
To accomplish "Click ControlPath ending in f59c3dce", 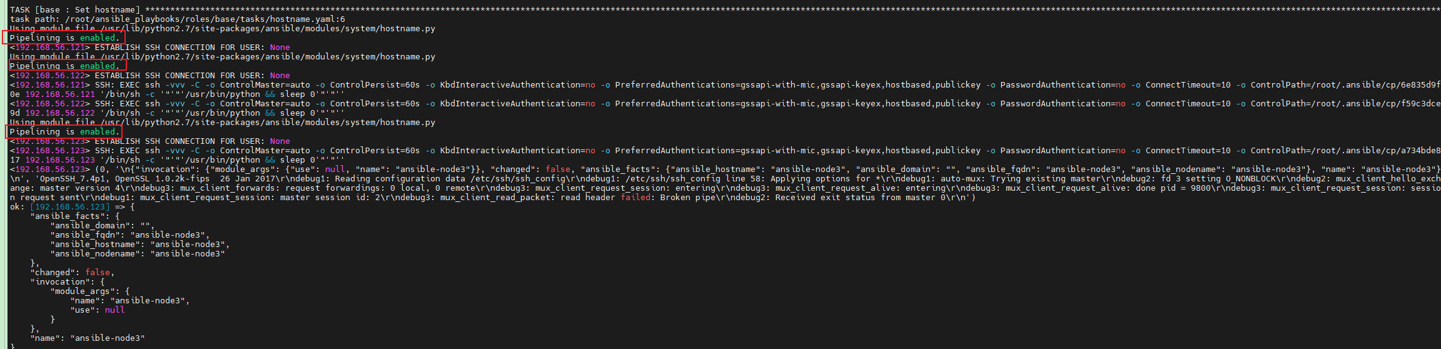I will pos(1345,104).
